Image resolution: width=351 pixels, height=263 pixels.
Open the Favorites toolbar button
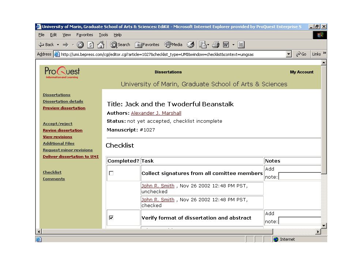click(147, 45)
